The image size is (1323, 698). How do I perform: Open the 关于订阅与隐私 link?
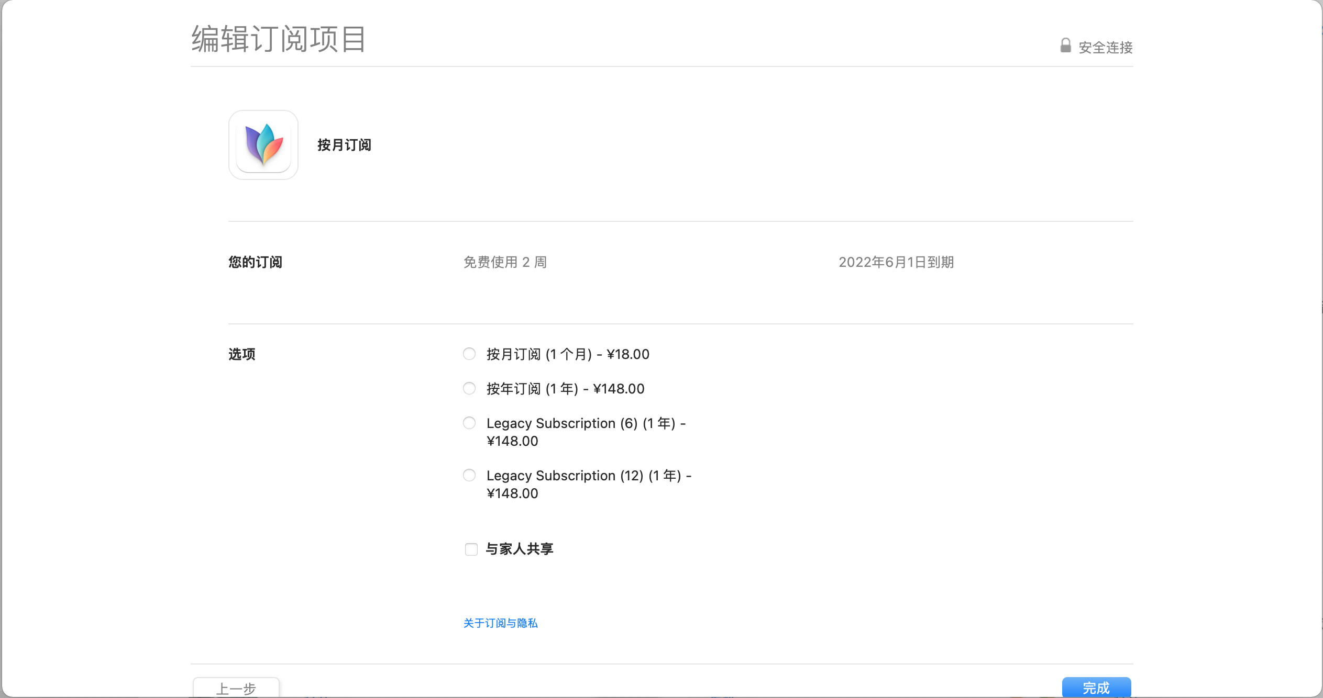coord(500,623)
